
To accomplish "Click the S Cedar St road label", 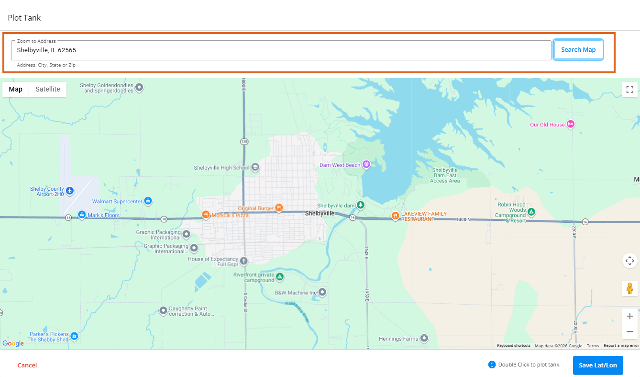I will pyautogui.click(x=246, y=302).
